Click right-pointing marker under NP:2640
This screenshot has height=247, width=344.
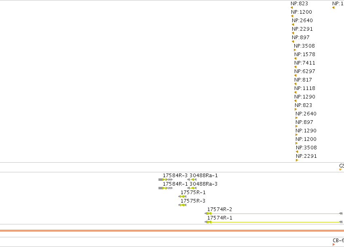[x=297, y=118]
